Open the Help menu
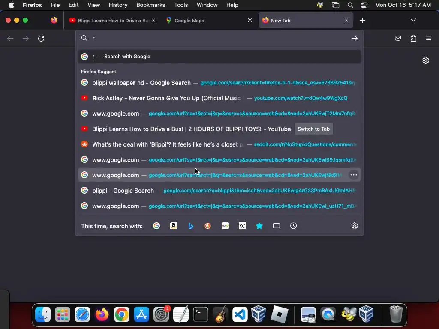 tap(232, 5)
